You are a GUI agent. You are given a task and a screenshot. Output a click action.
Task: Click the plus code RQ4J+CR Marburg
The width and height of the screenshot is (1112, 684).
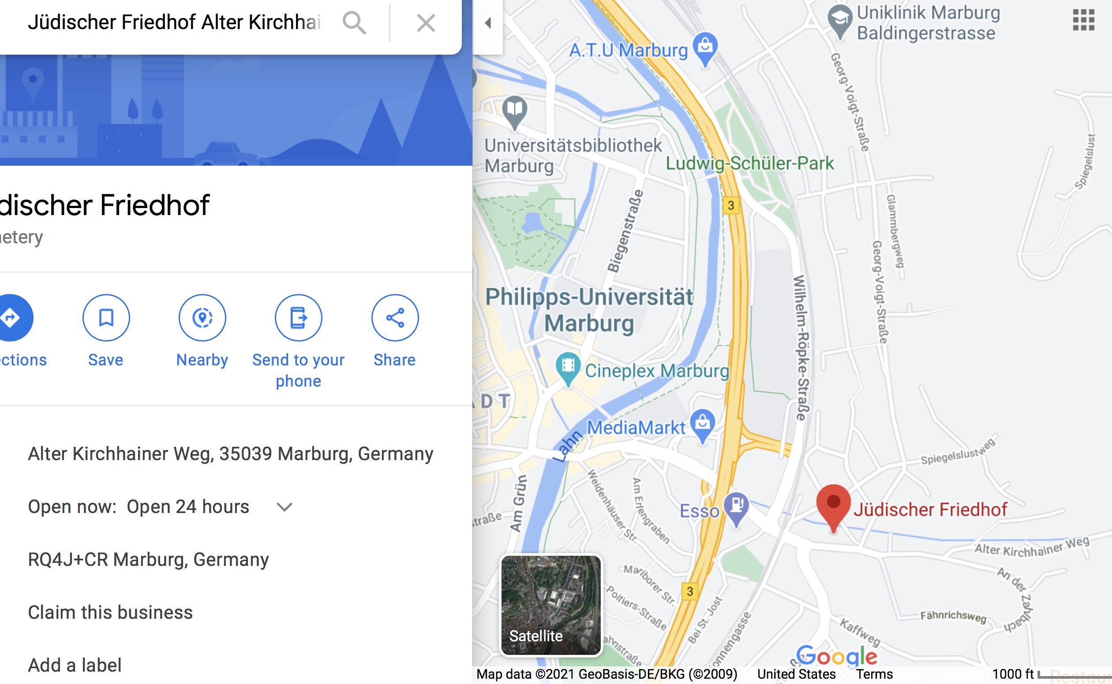coord(149,560)
